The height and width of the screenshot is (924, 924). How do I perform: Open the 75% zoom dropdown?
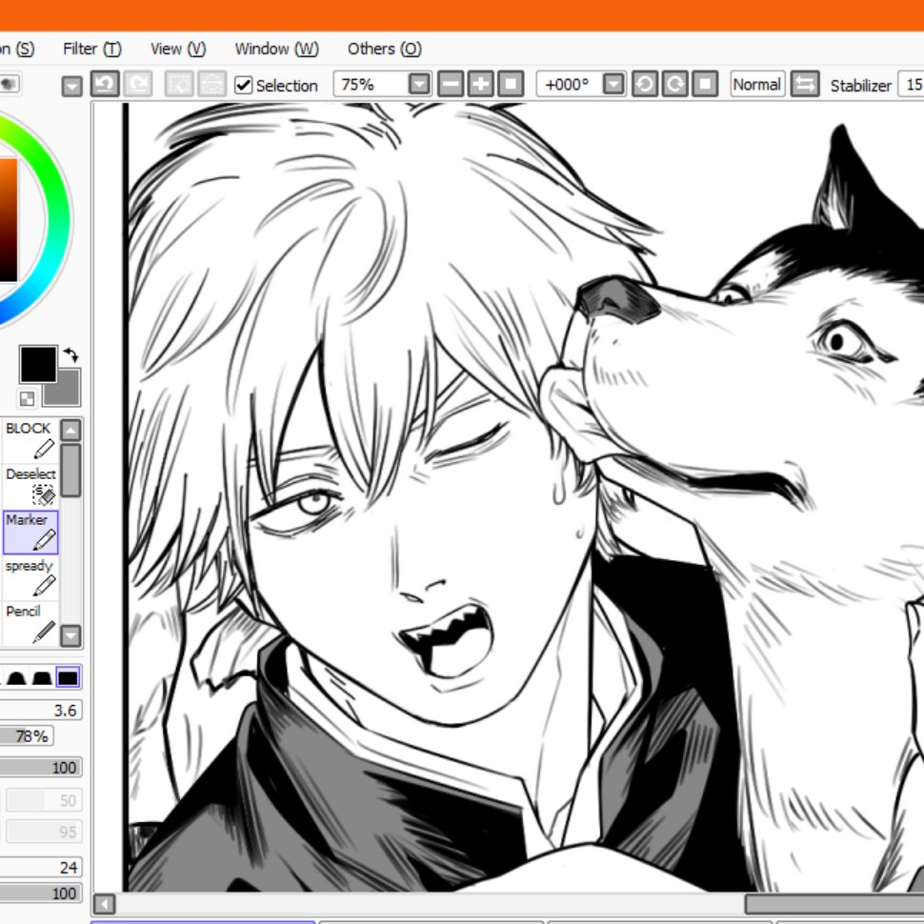(419, 84)
